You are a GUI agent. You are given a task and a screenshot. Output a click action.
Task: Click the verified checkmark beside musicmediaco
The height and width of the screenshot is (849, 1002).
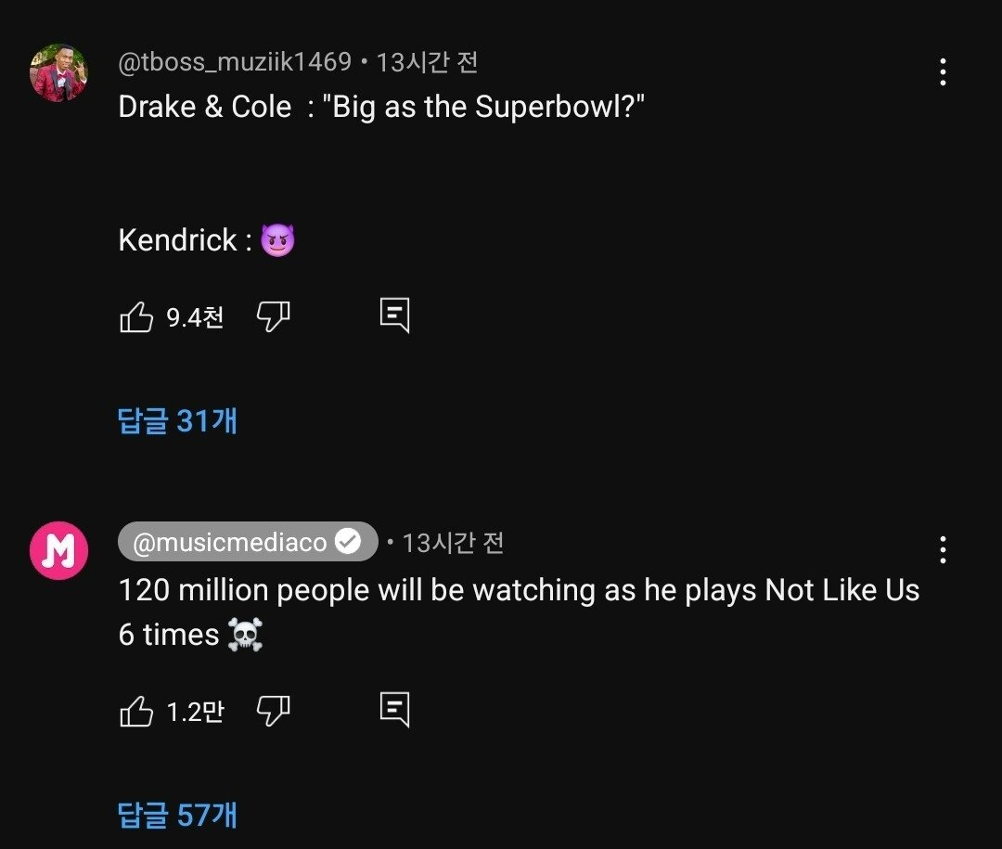(x=348, y=542)
